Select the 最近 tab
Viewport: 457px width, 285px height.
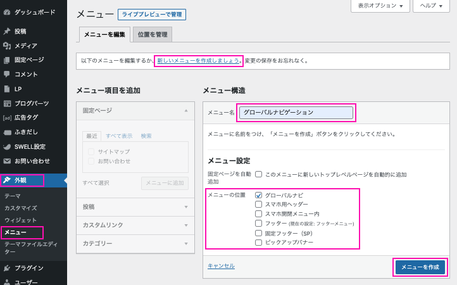click(x=92, y=136)
